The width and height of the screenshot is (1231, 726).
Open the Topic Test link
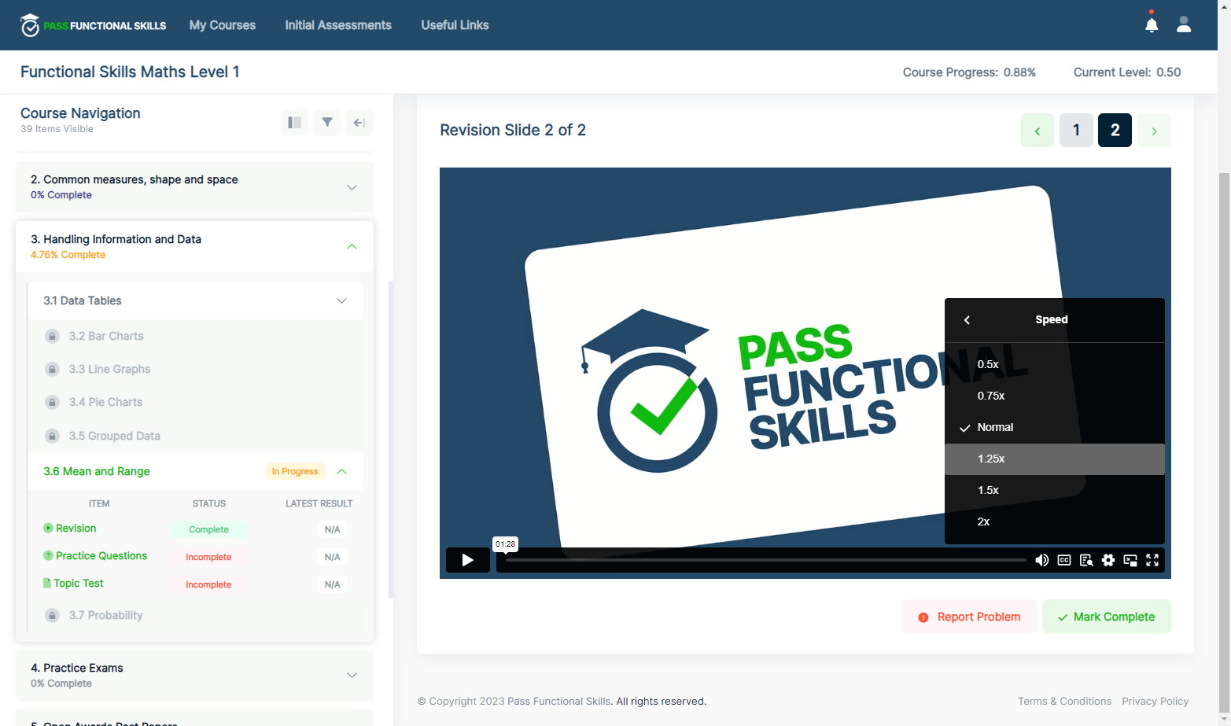click(x=79, y=584)
